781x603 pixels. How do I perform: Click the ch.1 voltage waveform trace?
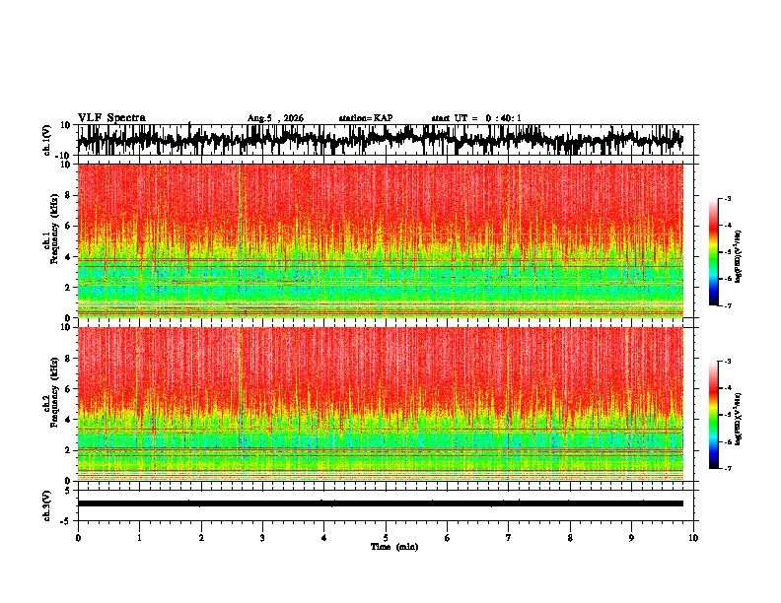coord(380,140)
